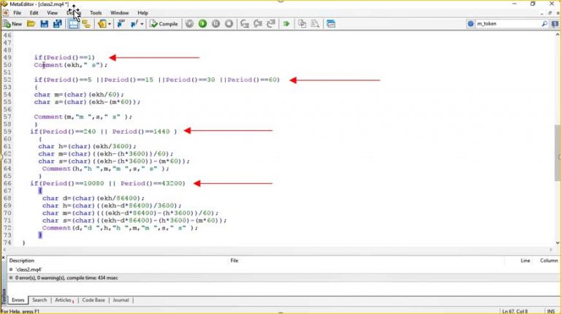561x314 pixels.
Task: Click the MQL Wizard icon
Action: pos(102,24)
